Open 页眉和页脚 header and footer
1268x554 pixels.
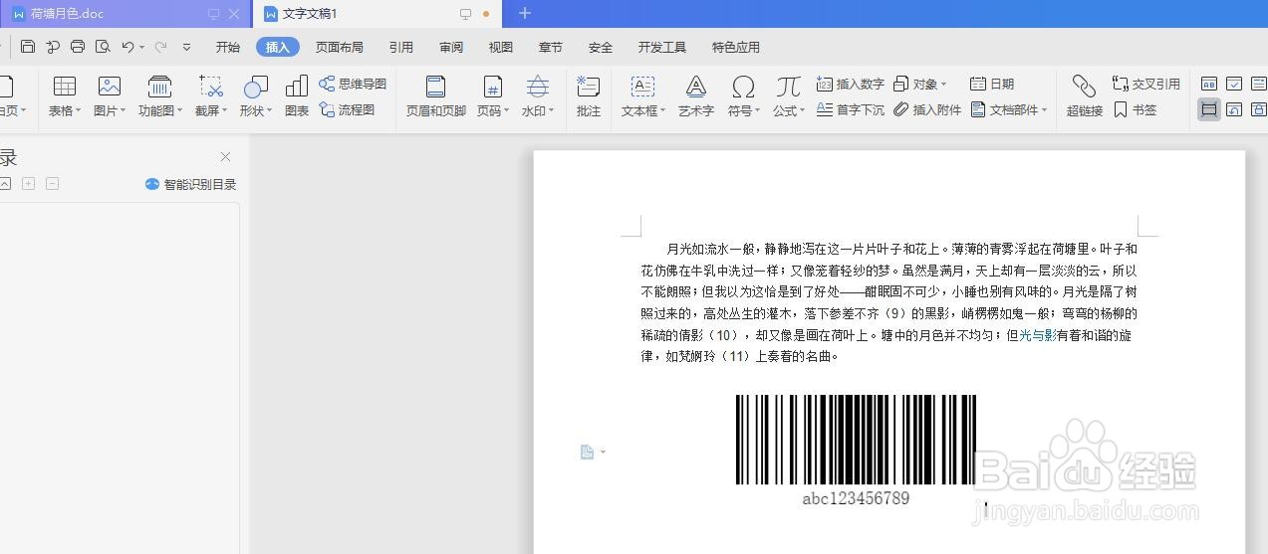435,96
